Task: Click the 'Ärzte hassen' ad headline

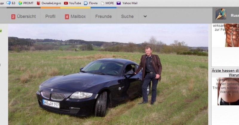Action: pyautogui.click(x=225, y=71)
